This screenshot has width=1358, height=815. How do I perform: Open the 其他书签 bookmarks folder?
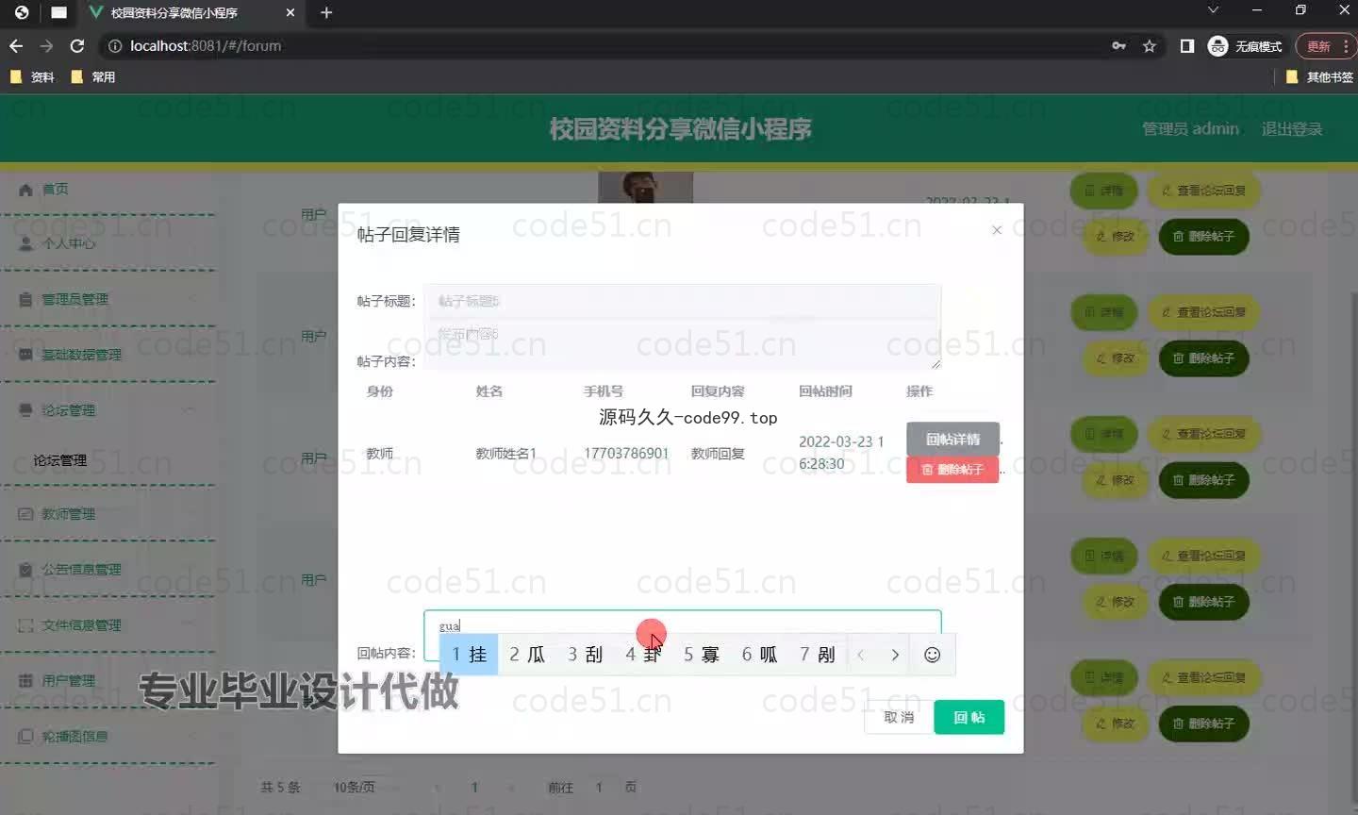pos(1319,77)
